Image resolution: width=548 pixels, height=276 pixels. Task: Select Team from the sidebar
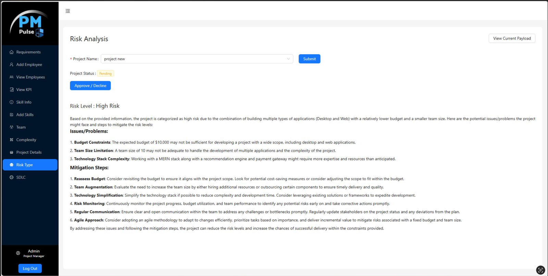(x=21, y=127)
